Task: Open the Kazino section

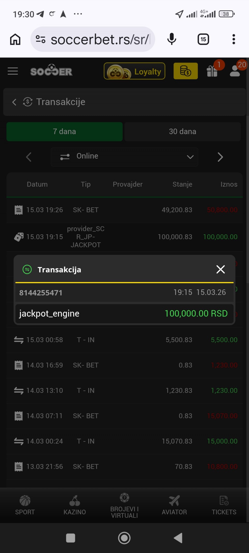Action: click(75, 505)
